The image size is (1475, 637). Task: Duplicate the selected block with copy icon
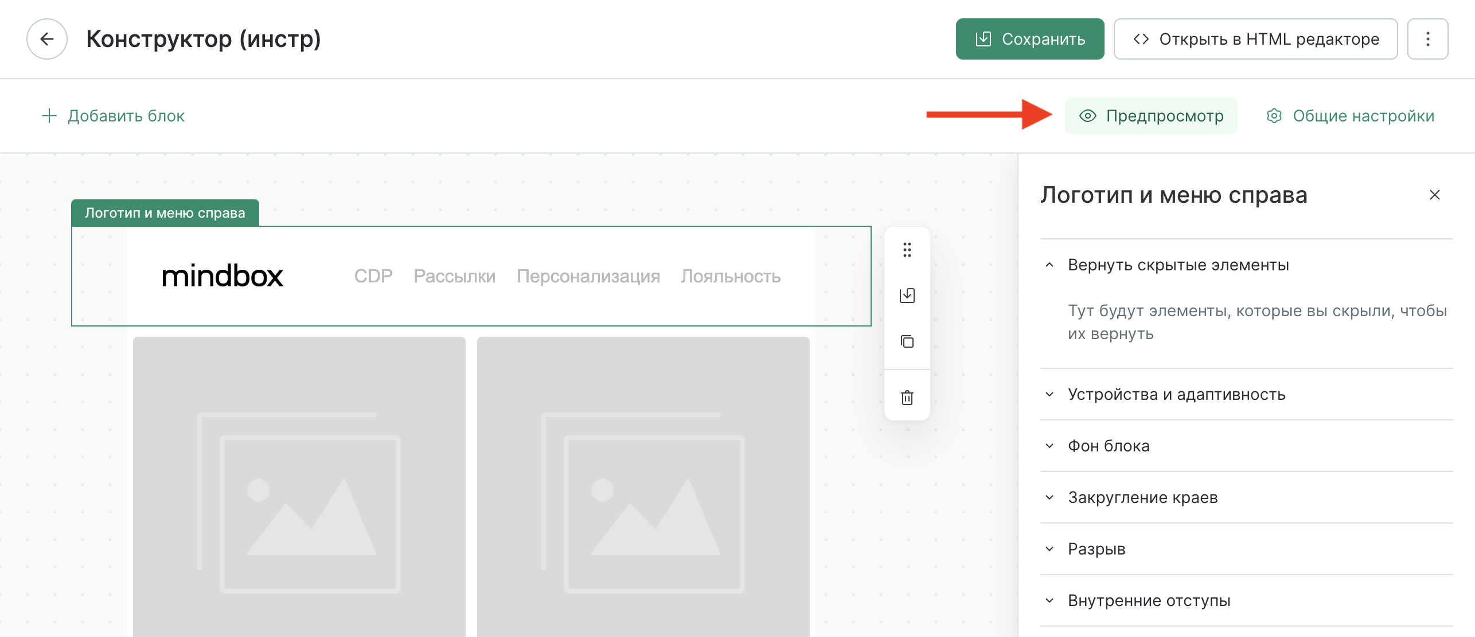point(907,341)
